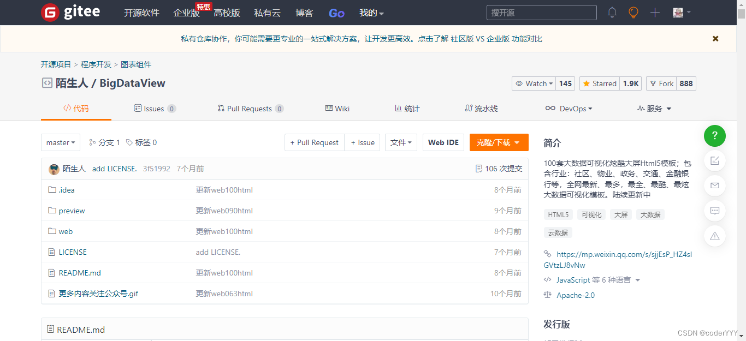The height and width of the screenshot is (341, 746).
Task: Expand the languages list dropdown arrow
Action: pos(637,280)
